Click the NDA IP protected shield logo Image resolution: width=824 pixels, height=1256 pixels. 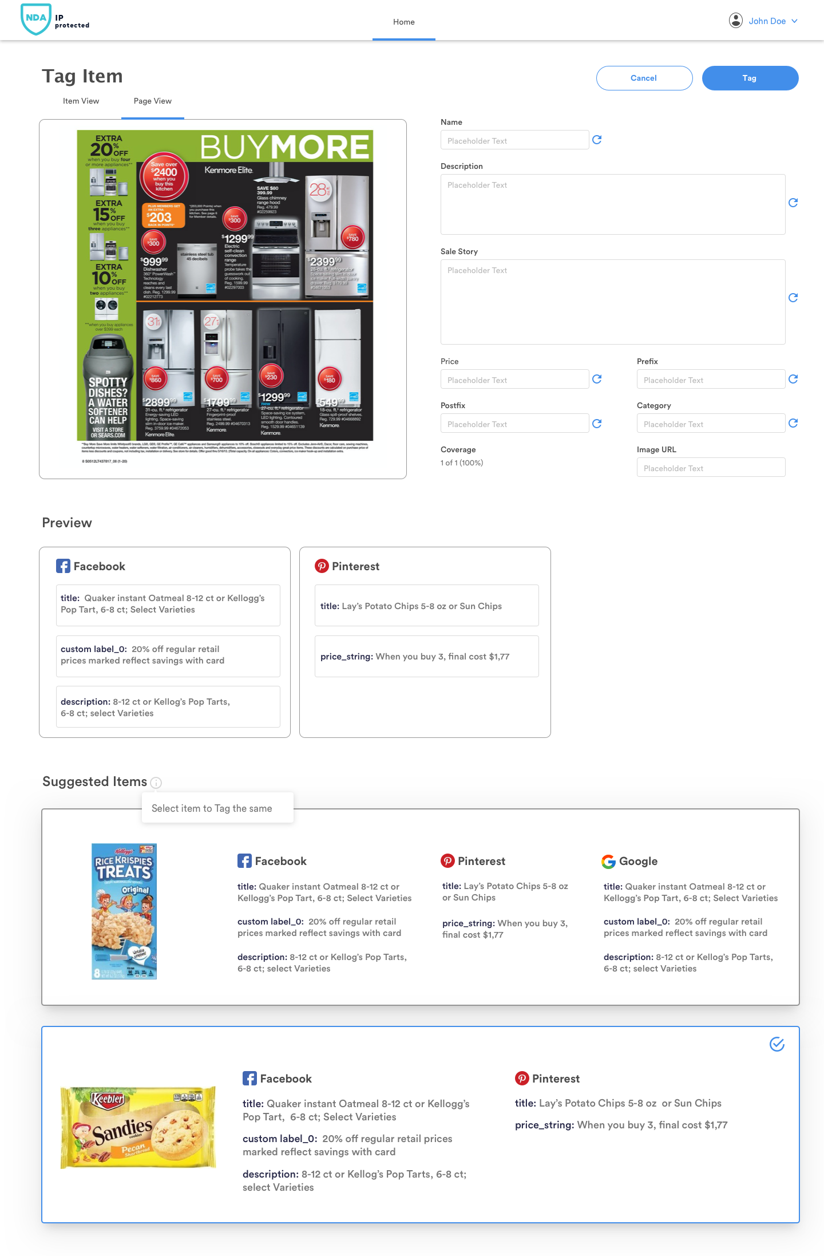pyautogui.click(x=55, y=19)
